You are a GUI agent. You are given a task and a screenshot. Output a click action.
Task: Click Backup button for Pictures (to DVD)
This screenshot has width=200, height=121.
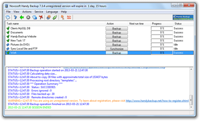point(117,45)
